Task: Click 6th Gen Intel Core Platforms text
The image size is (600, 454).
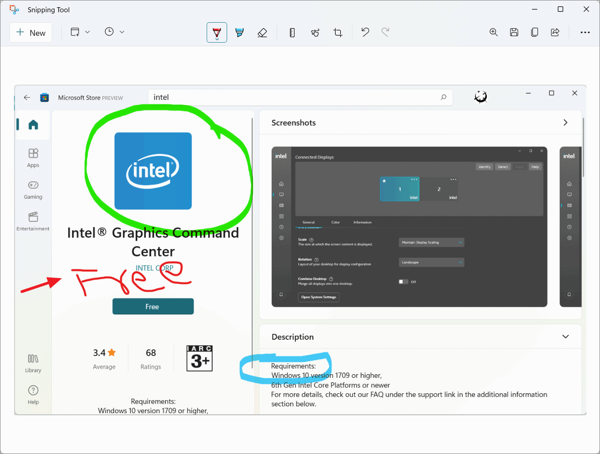Action: pyautogui.click(x=331, y=385)
